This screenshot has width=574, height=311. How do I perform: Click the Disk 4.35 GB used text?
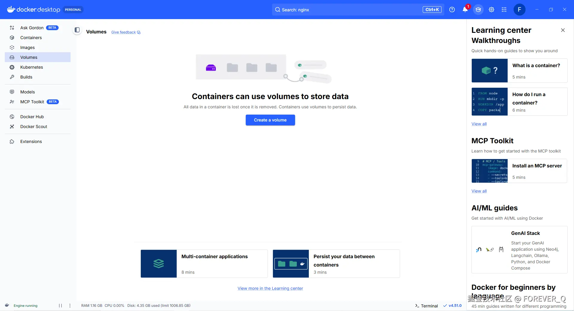click(159, 306)
